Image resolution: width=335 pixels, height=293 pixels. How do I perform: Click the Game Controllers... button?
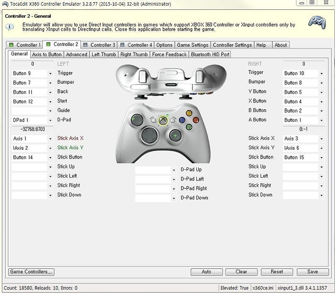tap(31, 272)
